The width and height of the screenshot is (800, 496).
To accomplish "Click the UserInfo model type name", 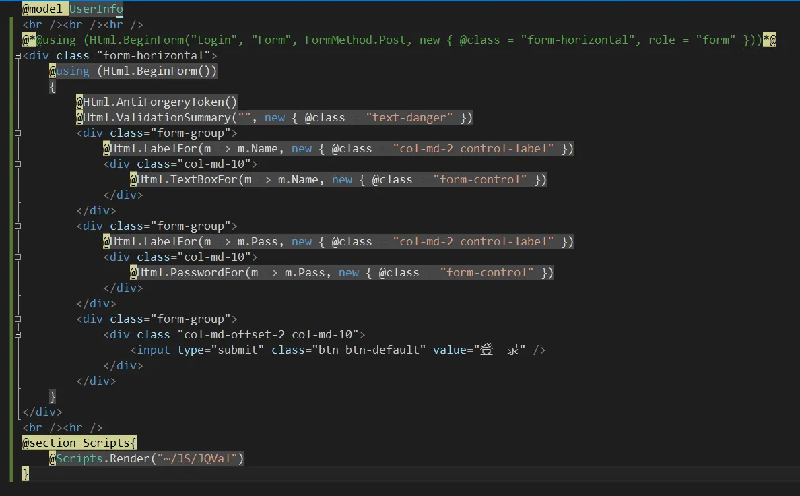I will point(96,9).
